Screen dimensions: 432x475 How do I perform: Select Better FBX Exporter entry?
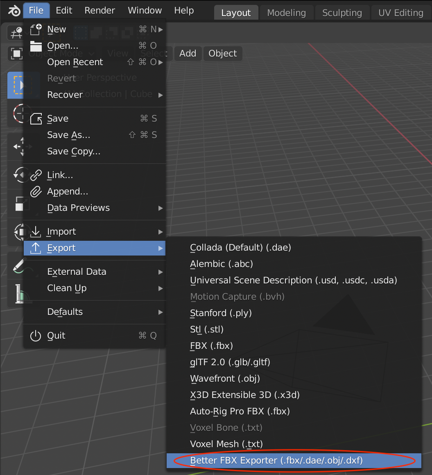point(294,460)
